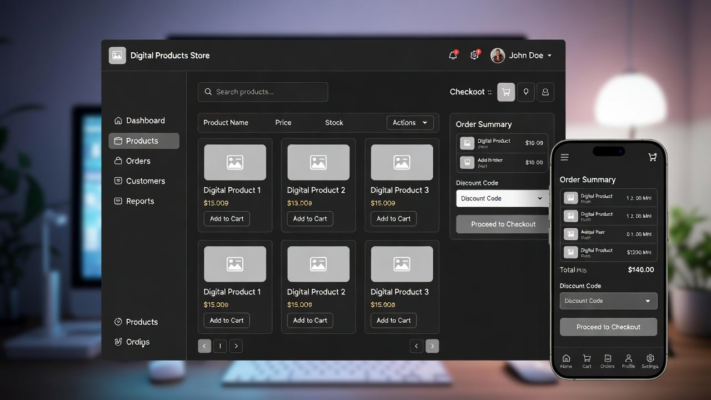Image resolution: width=711 pixels, height=400 pixels.
Task: Open the John Doe account menu
Action: (521, 56)
